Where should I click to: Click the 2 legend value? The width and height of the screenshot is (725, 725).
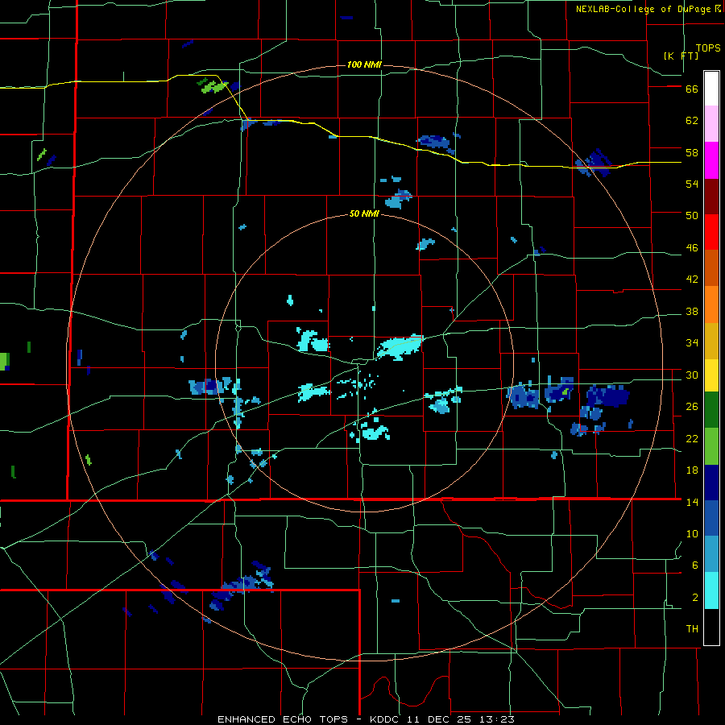[x=695, y=598]
